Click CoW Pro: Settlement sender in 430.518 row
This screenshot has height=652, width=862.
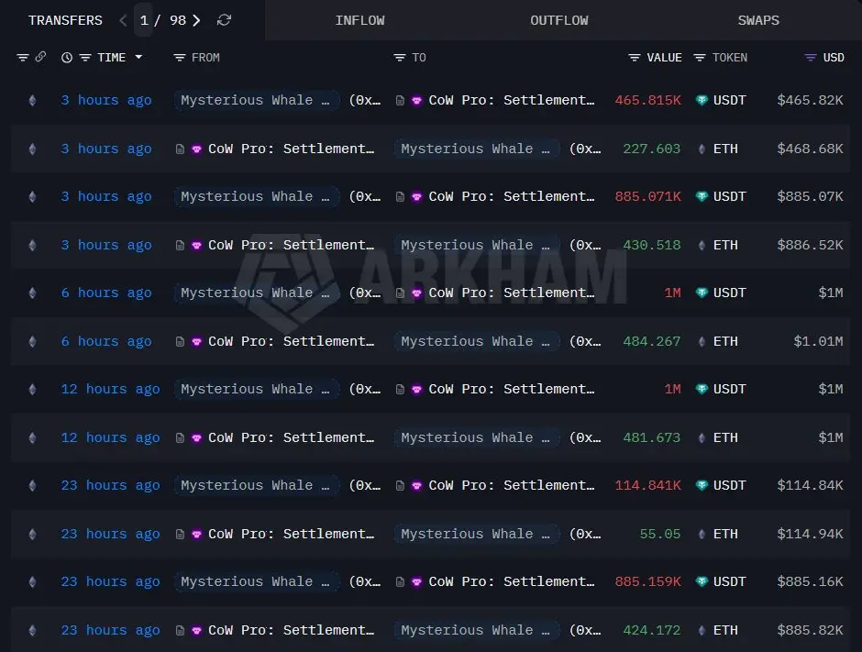coord(292,245)
